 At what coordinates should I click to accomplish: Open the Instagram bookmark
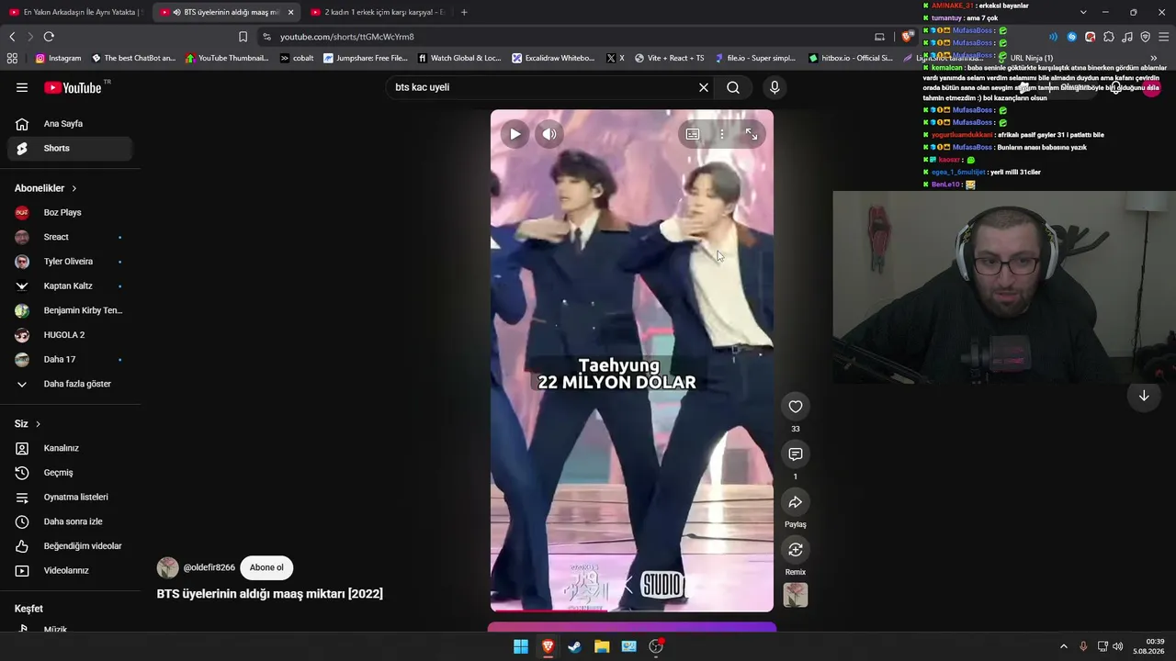coord(58,58)
